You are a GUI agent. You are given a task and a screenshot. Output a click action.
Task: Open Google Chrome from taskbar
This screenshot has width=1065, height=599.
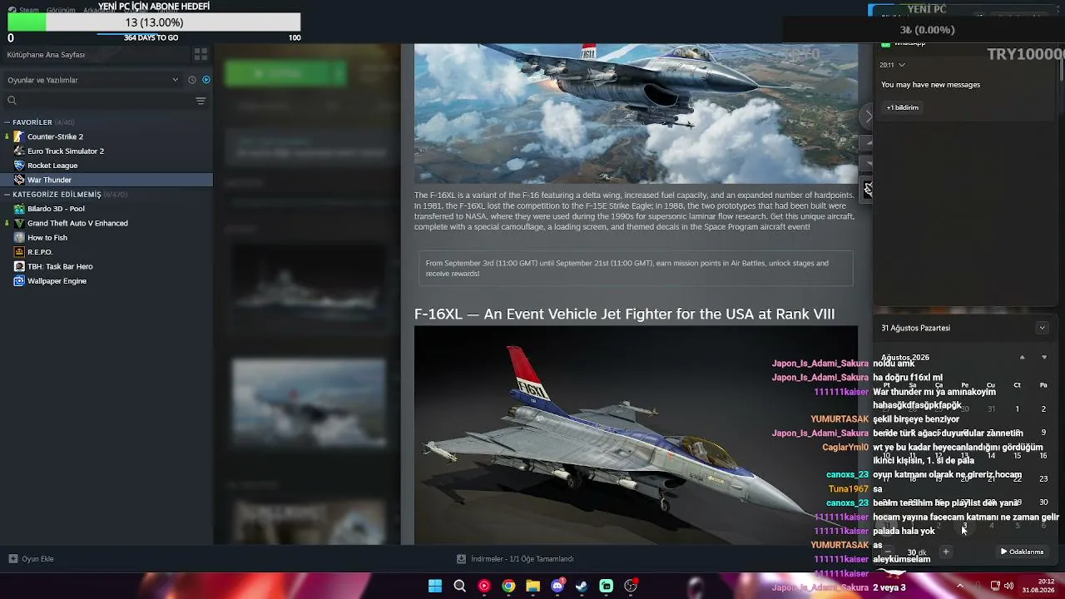click(x=508, y=586)
